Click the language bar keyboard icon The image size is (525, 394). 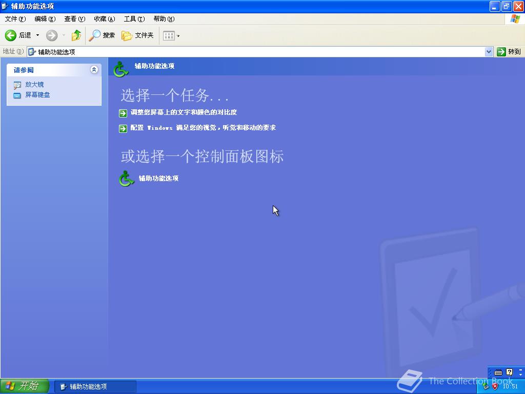point(498,372)
